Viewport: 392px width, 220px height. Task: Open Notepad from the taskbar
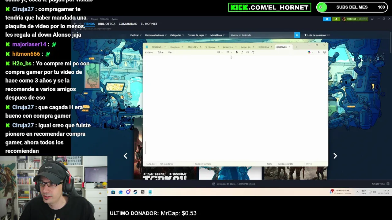click(x=150, y=192)
